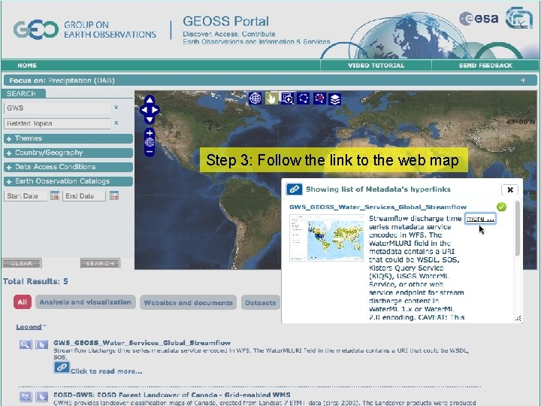Click the CLEAR button
The height and width of the screenshot is (406, 541).
coord(22,263)
